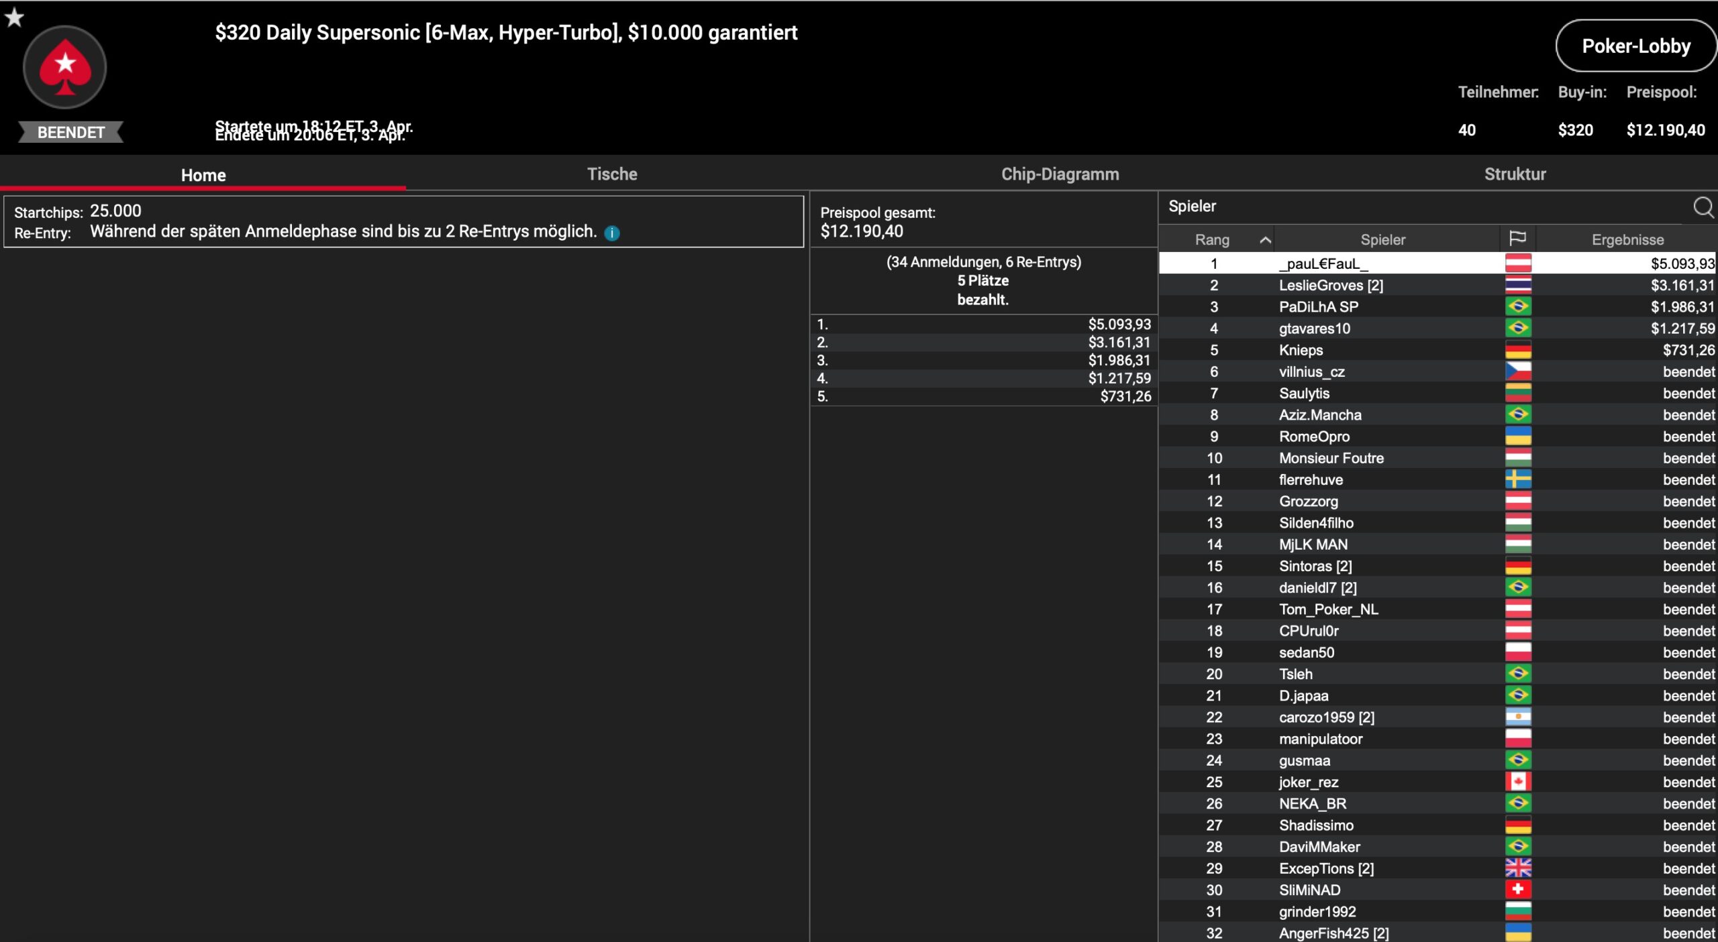Click the Thailand flag next to LeslieGroves

tap(1517, 285)
